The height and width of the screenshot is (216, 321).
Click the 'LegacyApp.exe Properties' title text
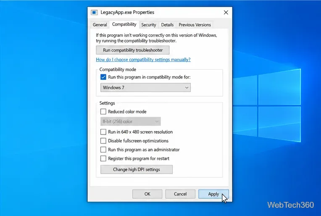pyautogui.click(x=127, y=12)
